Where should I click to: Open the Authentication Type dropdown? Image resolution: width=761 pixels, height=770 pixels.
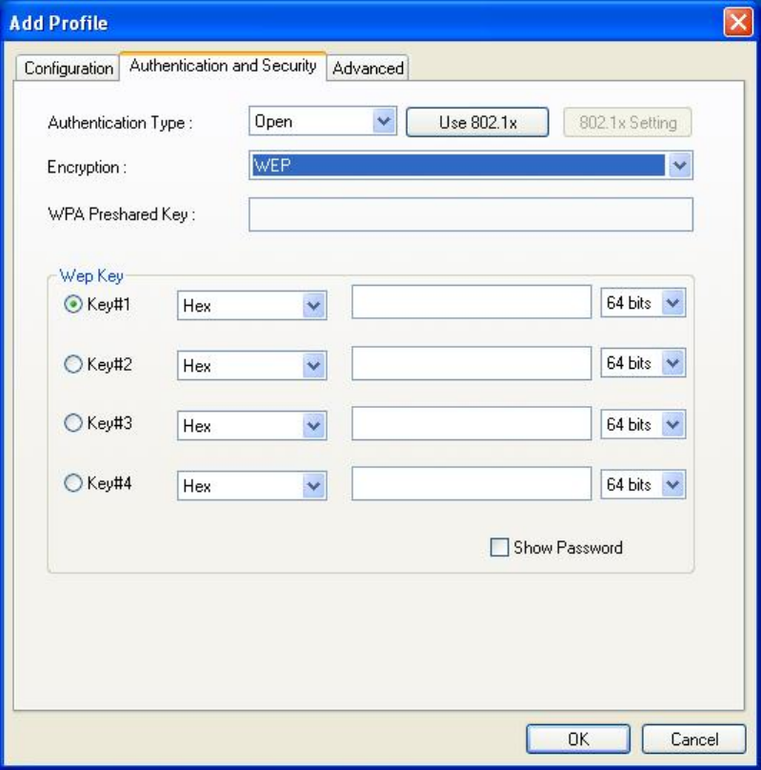coord(322,121)
